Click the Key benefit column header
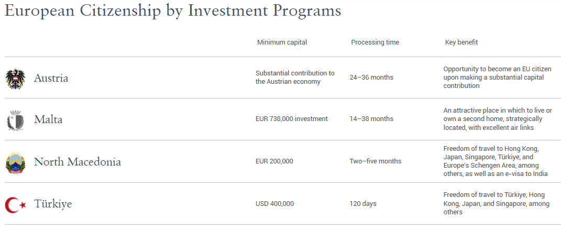561x230 pixels. click(461, 42)
